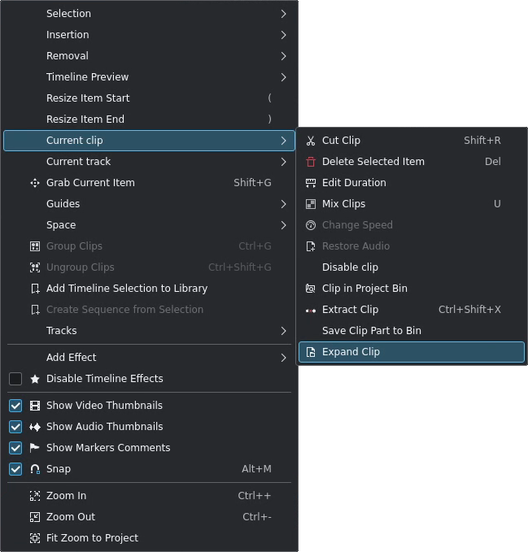The image size is (528, 552).
Task: Click the Clip in Project Bin icon
Action: 310,289
